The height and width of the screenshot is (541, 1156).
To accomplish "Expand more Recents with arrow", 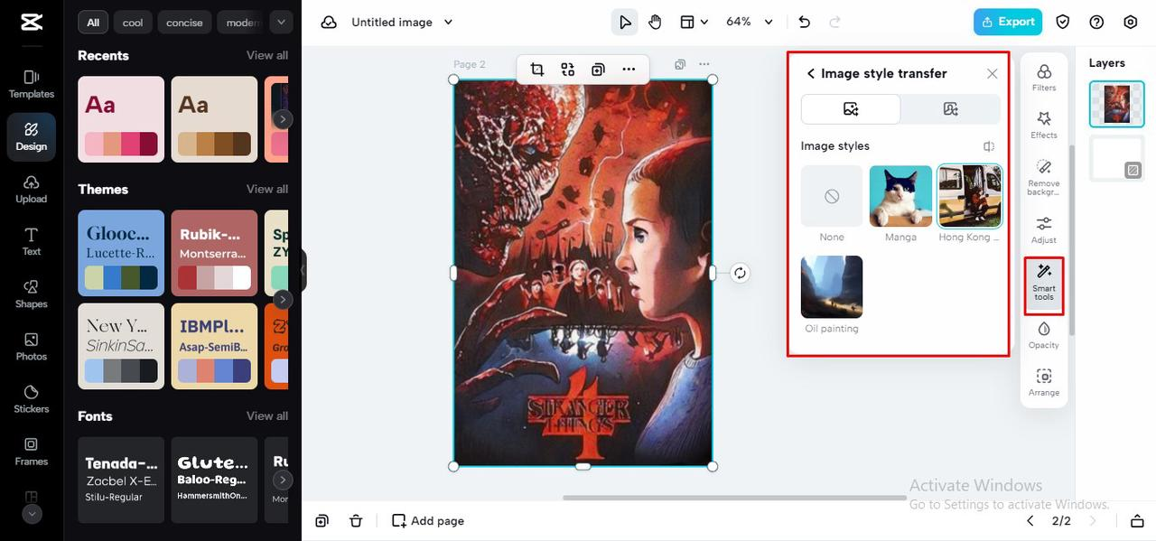I will 283,119.
